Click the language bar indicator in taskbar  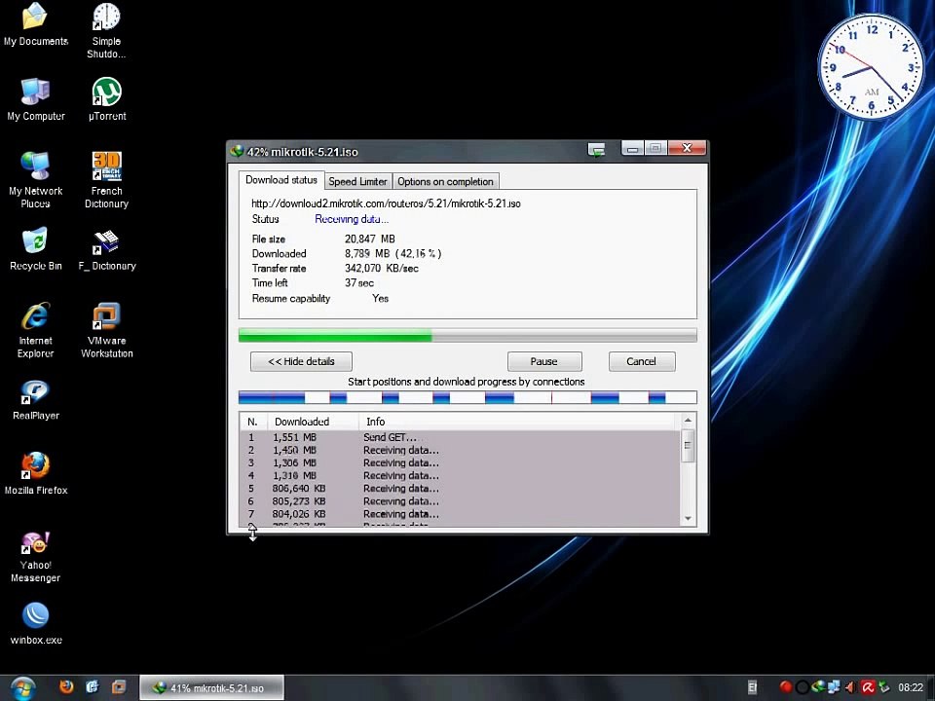[753, 687]
